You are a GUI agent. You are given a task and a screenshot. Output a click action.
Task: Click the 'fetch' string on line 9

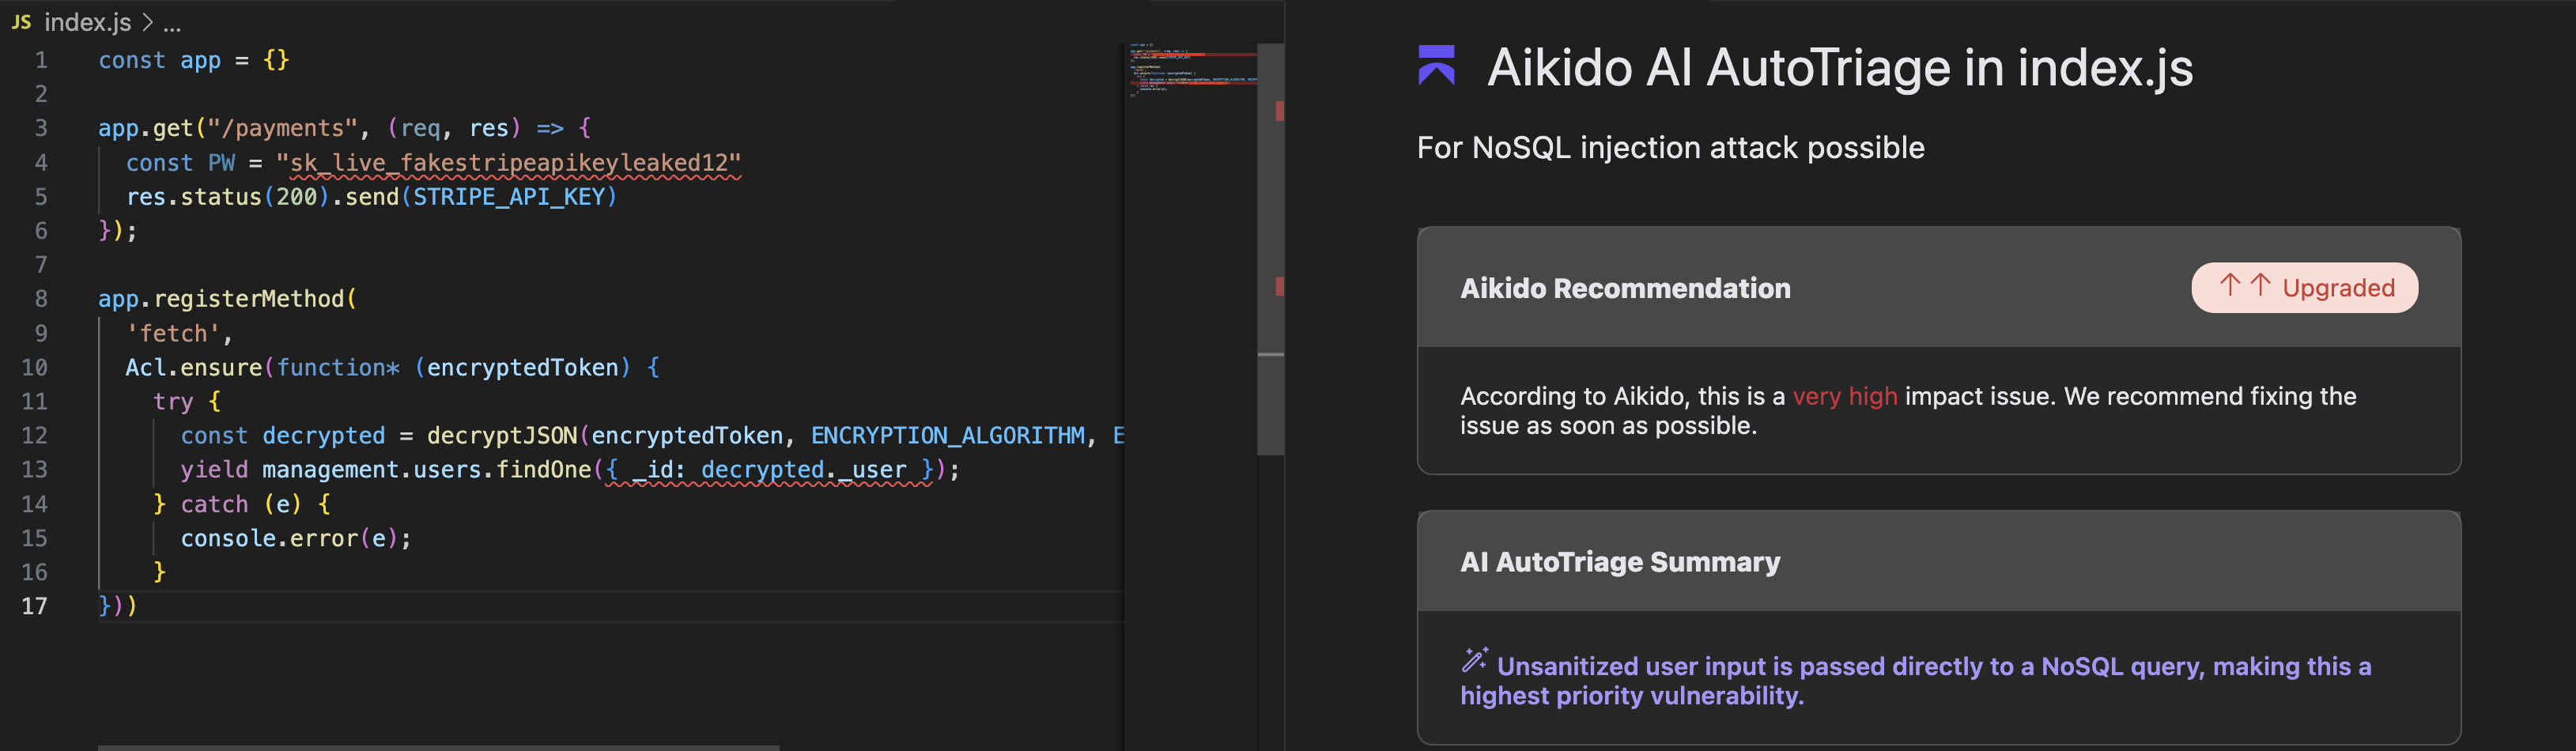(172, 333)
